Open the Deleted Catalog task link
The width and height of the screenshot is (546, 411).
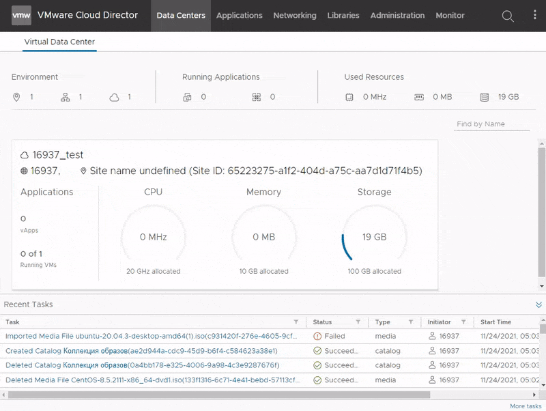point(143,365)
